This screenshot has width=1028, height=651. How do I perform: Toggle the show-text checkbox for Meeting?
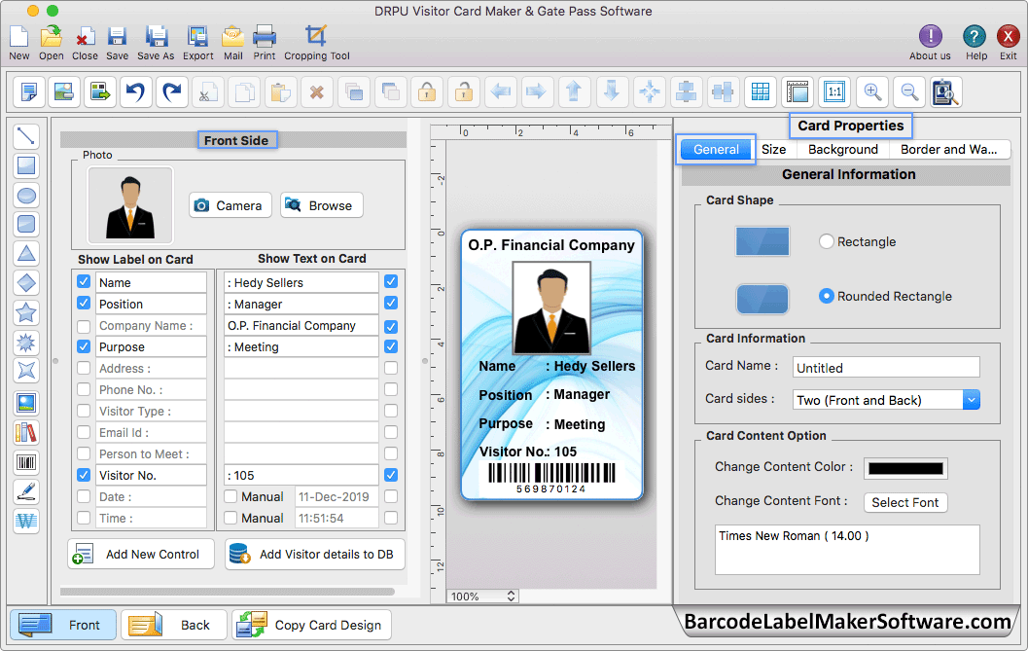pyautogui.click(x=391, y=345)
